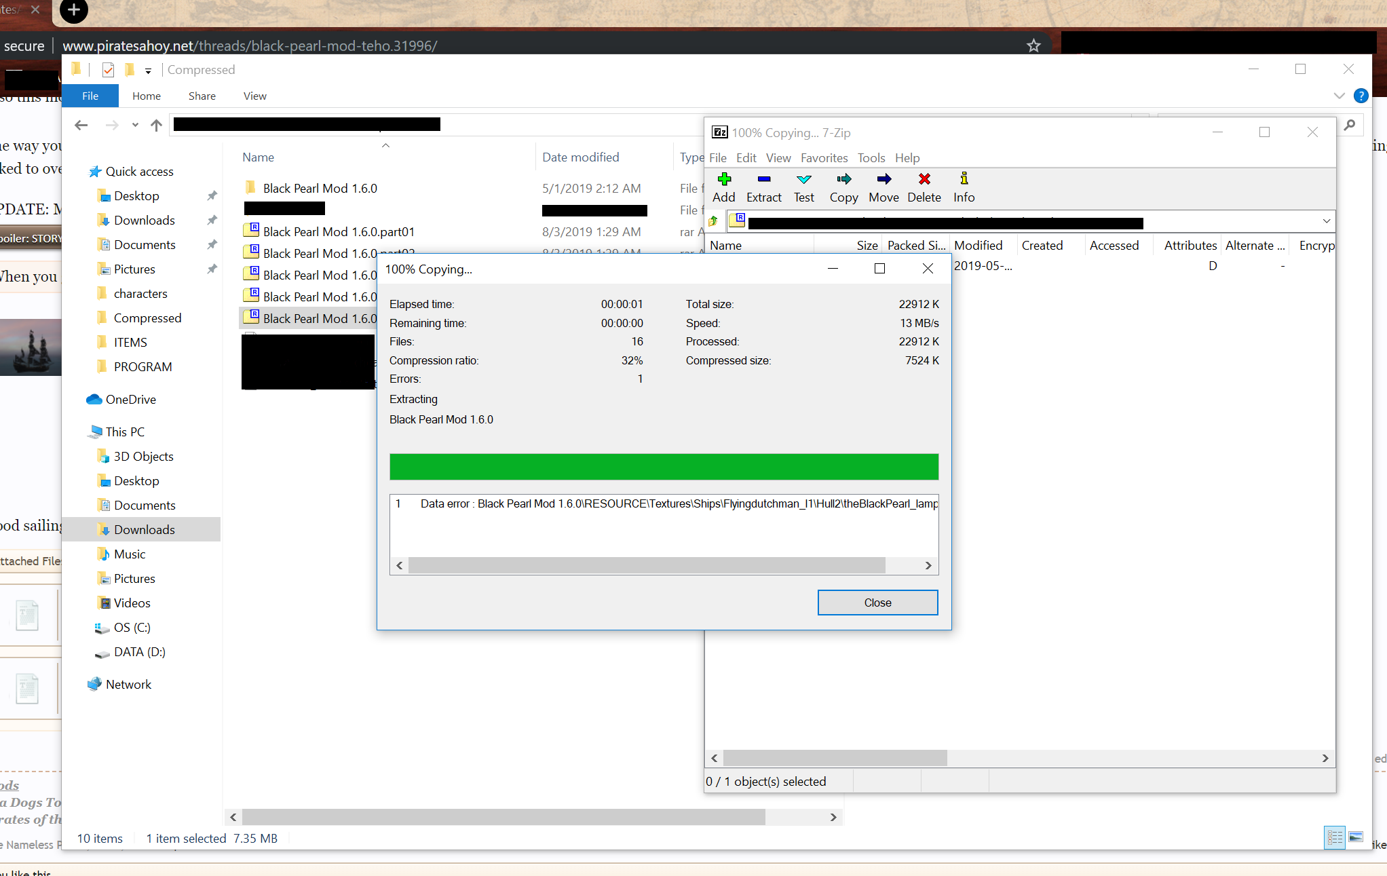Go up one folder in Explorer
The width and height of the screenshot is (1387, 876).
click(156, 125)
